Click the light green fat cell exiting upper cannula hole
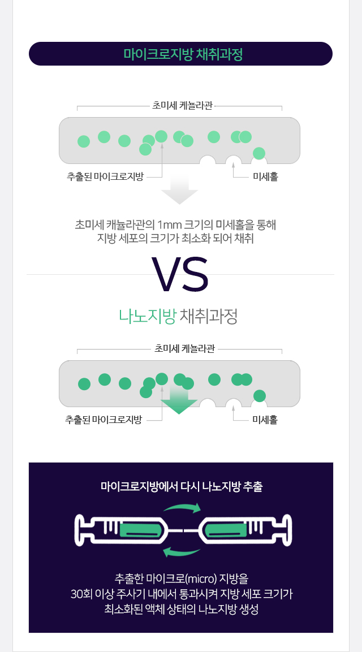Screen dimensions: 362x652 [259, 153]
